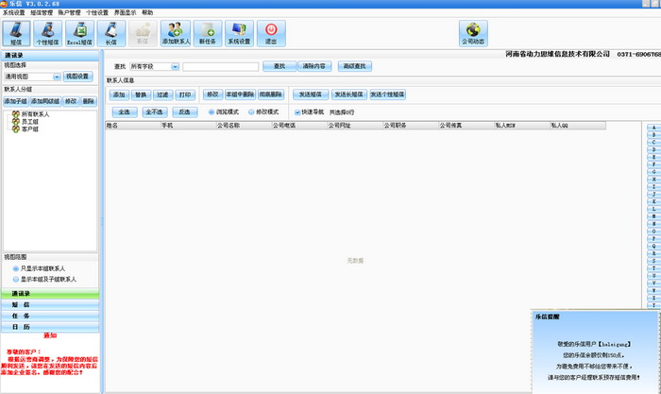
Task: Open the 短信管理 menu
Action: pos(41,12)
